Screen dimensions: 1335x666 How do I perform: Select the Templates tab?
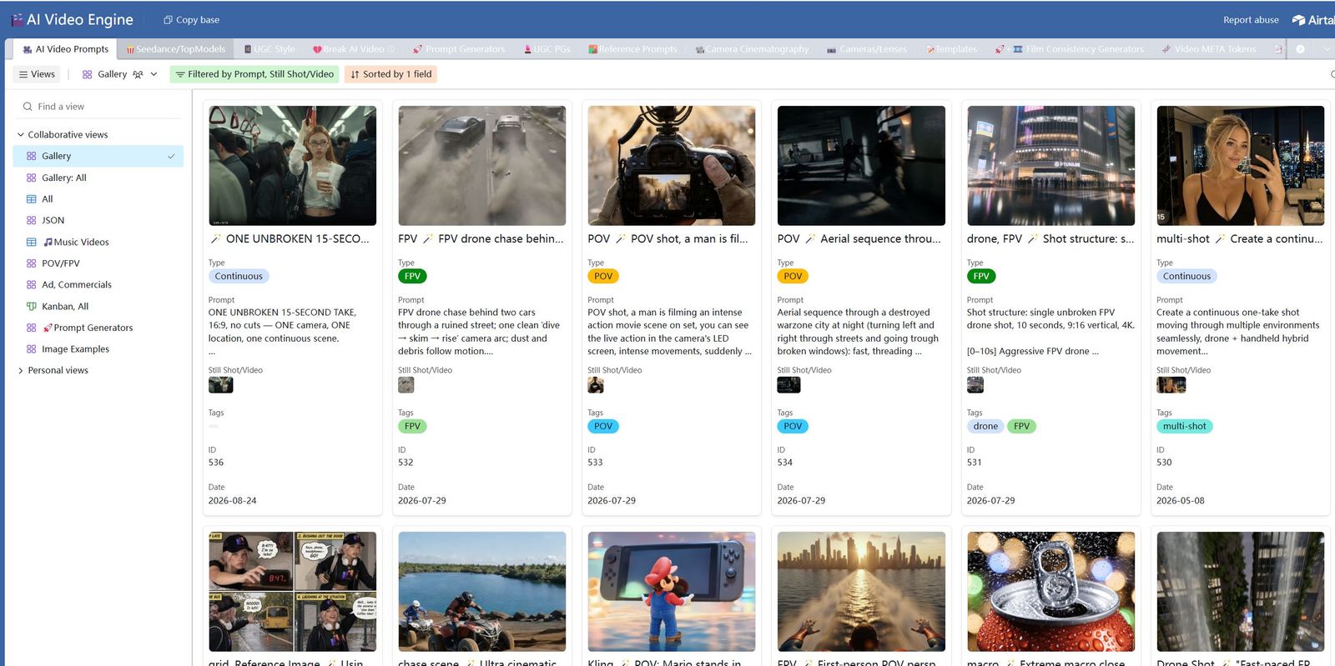pos(951,49)
